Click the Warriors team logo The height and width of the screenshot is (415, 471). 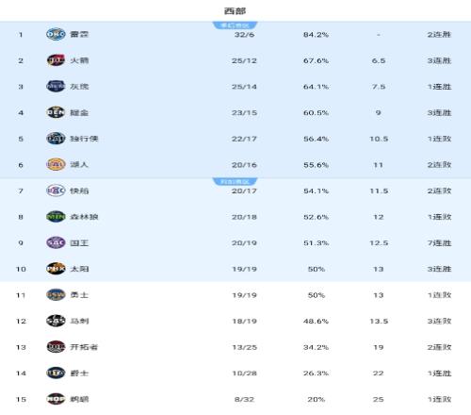pos(56,295)
